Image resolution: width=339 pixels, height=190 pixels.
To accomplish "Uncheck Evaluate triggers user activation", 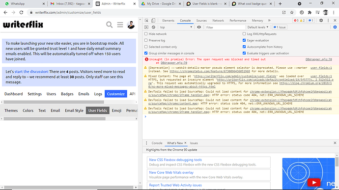I will tap(244, 53).
